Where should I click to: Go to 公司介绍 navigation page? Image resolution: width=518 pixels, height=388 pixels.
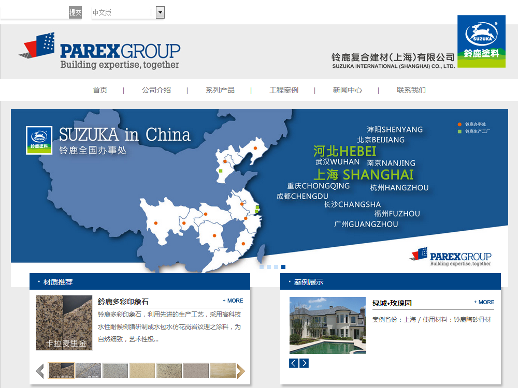pos(156,90)
